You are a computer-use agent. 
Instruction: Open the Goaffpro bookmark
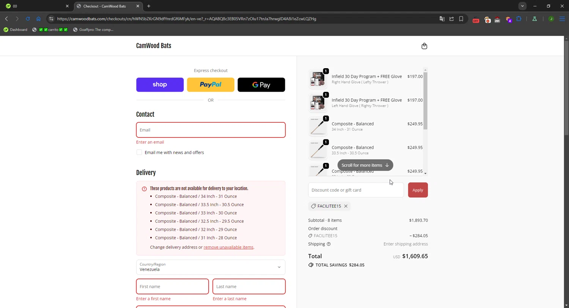click(93, 30)
